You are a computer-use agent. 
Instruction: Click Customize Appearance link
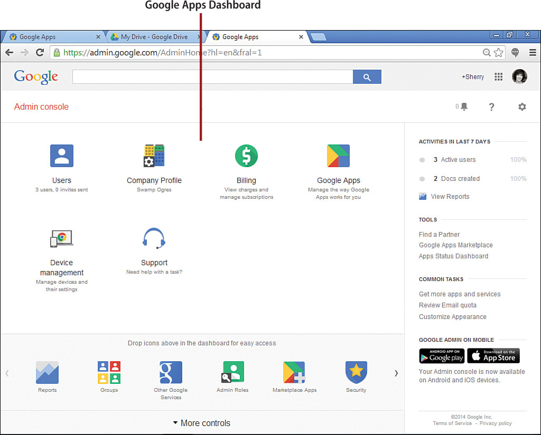pos(452,316)
